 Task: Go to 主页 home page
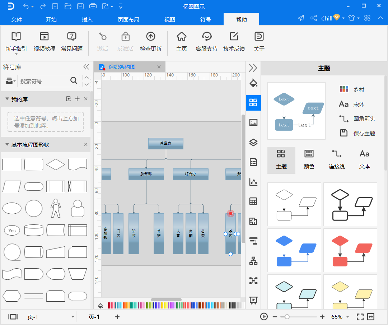click(181, 42)
